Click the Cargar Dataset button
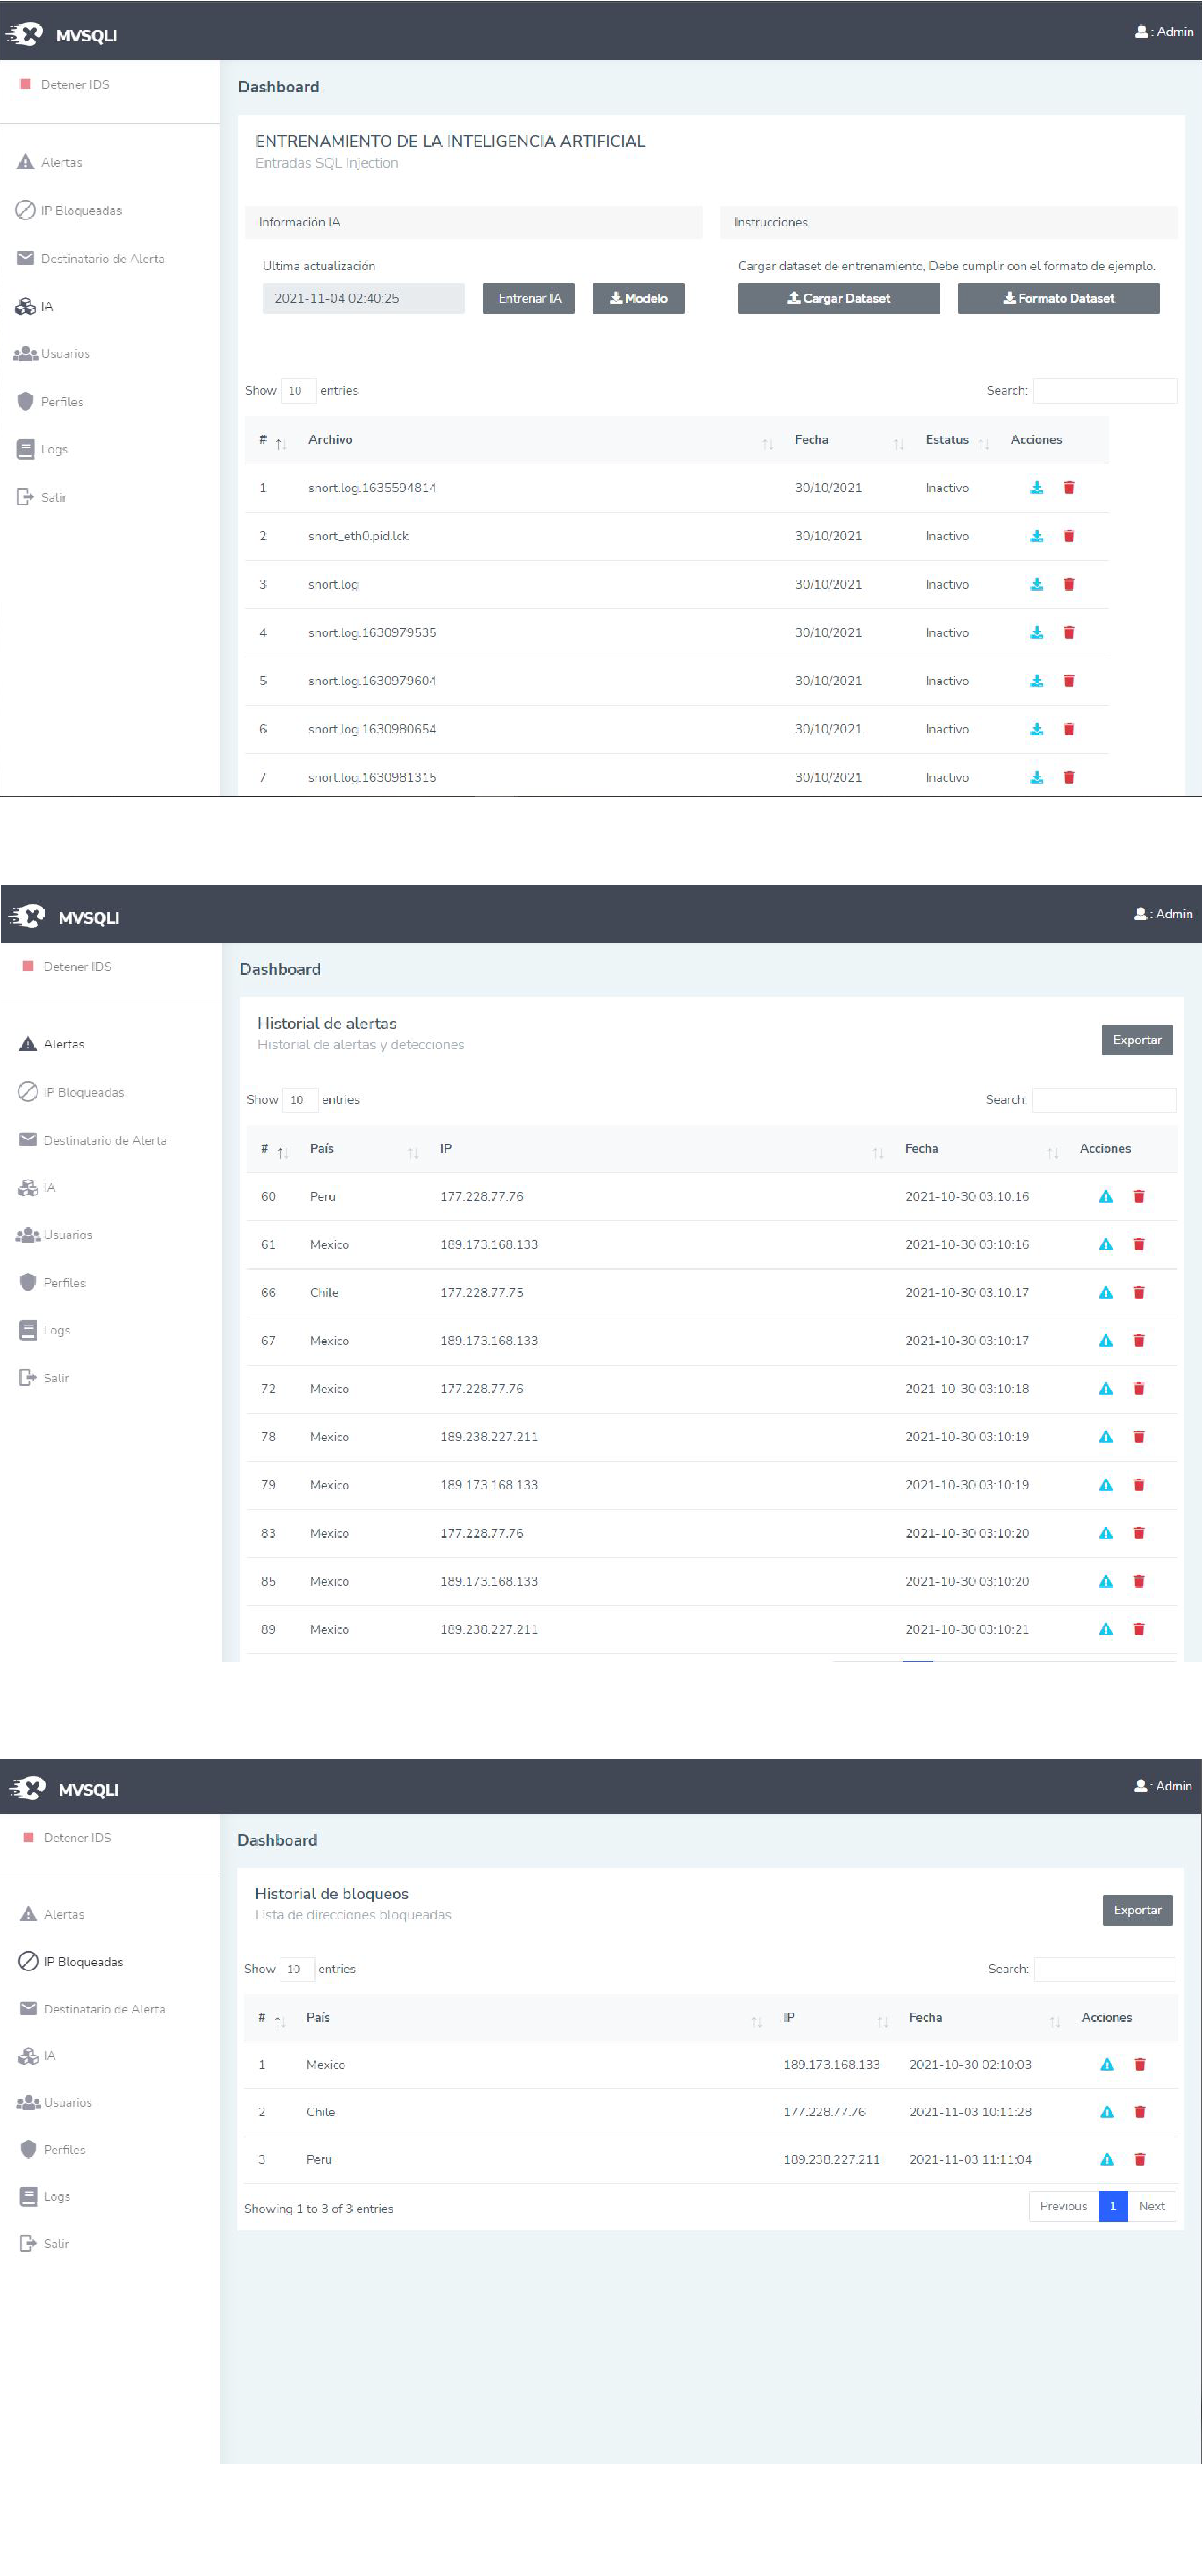Image resolution: width=1202 pixels, height=2576 pixels. click(x=838, y=298)
